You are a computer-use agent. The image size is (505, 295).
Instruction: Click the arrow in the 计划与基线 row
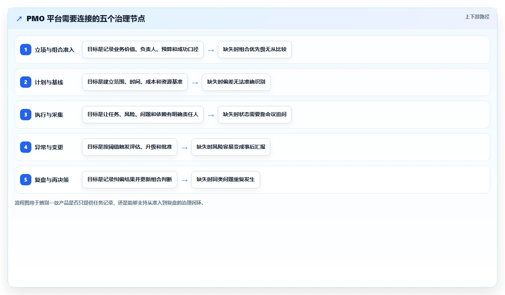tap(195, 82)
